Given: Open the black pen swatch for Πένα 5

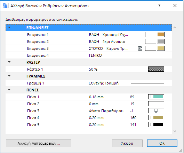Looking at the screenshot, I should [156, 125].
